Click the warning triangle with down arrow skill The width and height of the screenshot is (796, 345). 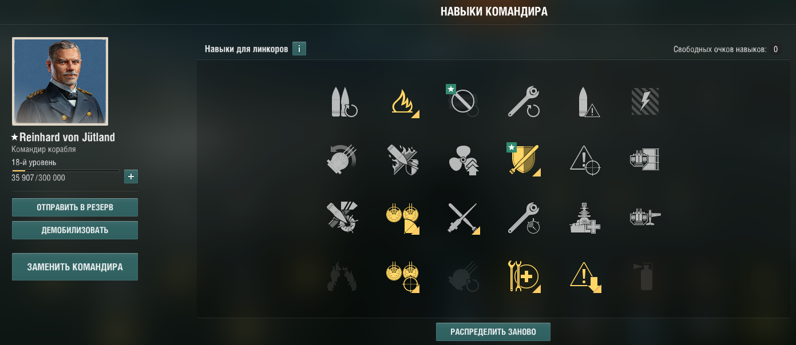[586, 278]
